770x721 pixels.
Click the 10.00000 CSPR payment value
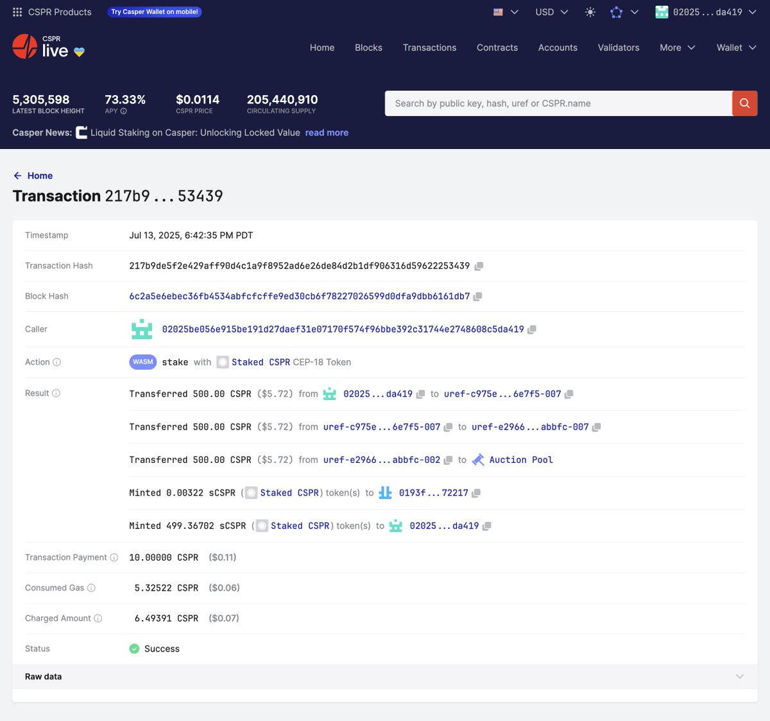click(x=164, y=557)
